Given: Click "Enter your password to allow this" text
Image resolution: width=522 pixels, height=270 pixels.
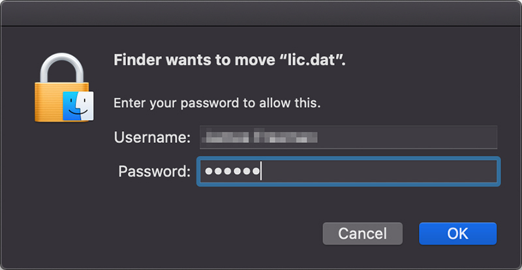Looking at the screenshot, I should coord(217,102).
